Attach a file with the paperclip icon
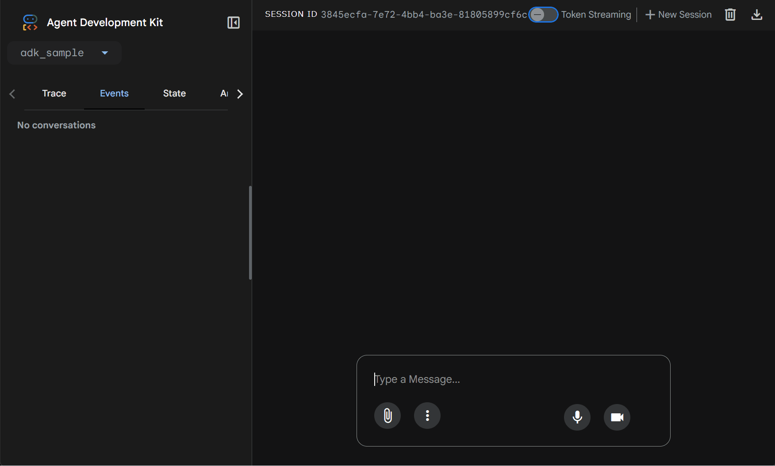The width and height of the screenshot is (775, 466). pos(387,416)
